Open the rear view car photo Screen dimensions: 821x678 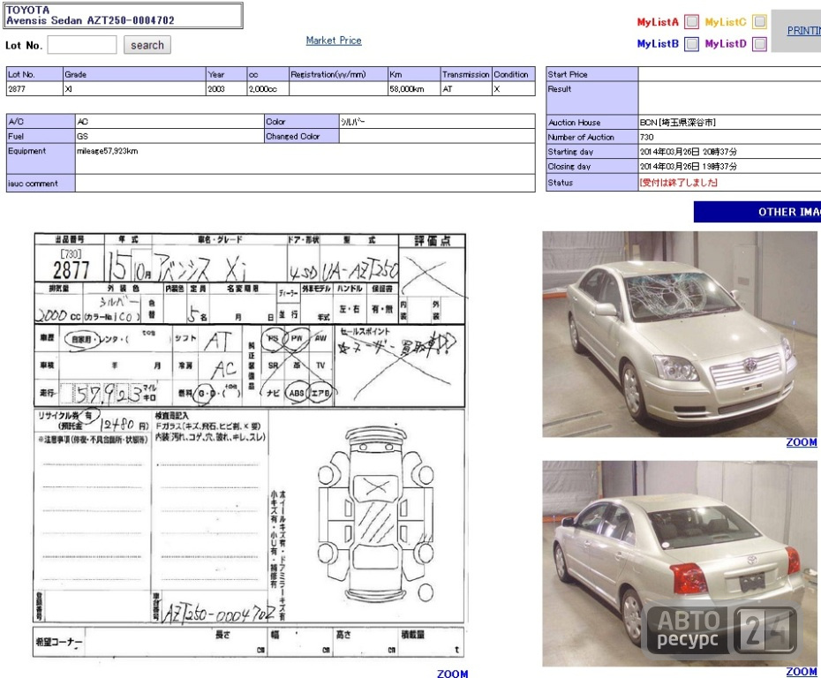tap(680, 563)
